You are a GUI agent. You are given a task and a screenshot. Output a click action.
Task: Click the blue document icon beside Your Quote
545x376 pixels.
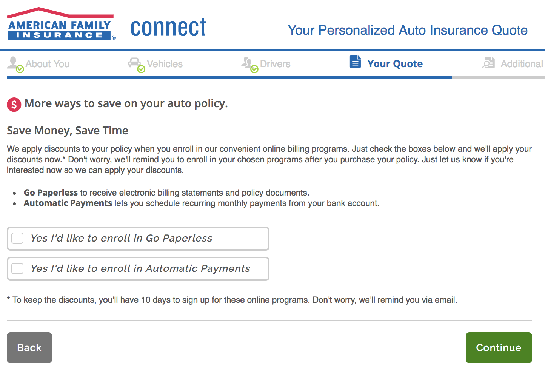pyautogui.click(x=355, y=62)
